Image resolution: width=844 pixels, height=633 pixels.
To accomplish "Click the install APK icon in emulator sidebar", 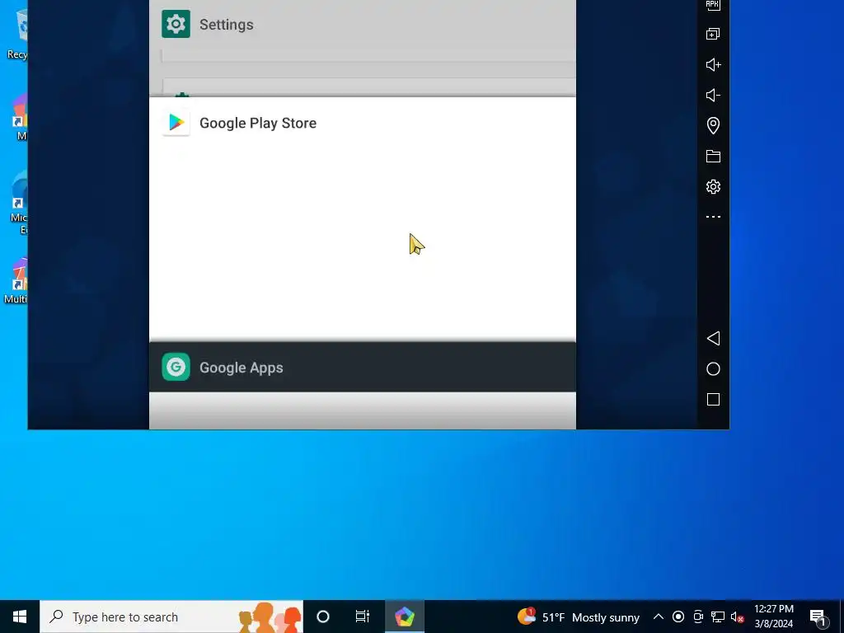I will coord(713,5).
